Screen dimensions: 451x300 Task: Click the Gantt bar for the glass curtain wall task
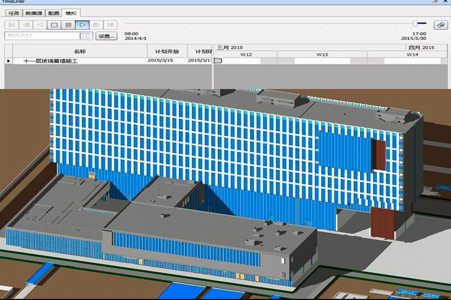click(x=219, y=61)
